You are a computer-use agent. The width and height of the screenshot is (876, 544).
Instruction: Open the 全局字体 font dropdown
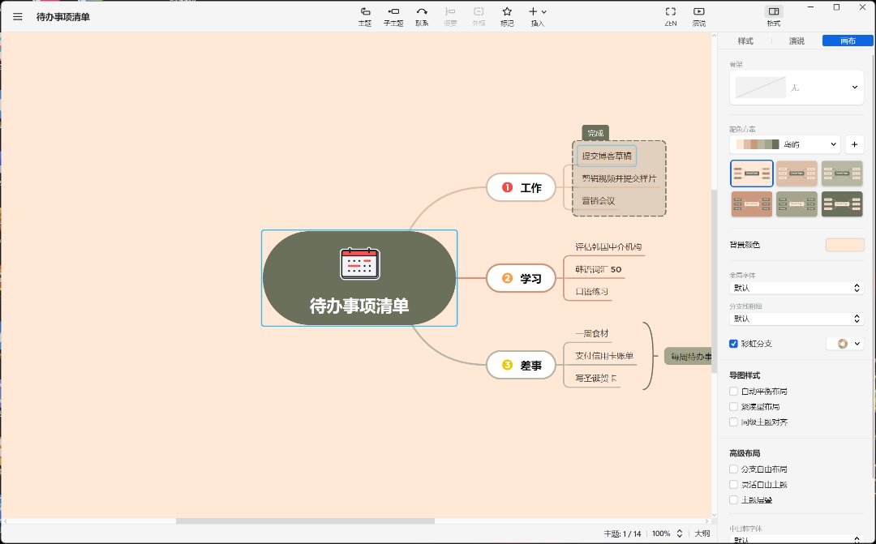tap(795, 288)
